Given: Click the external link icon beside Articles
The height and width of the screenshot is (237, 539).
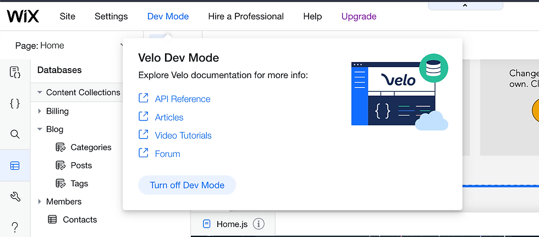Looking at the screenshot, I should (x=144, y=117).
